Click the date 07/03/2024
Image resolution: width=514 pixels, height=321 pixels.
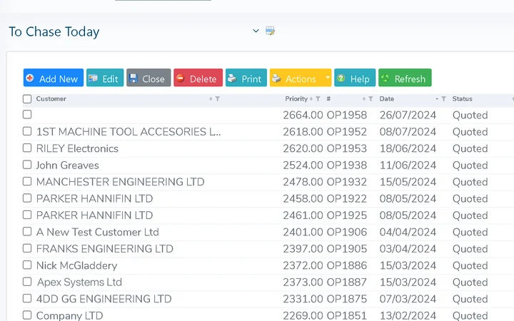408,299
